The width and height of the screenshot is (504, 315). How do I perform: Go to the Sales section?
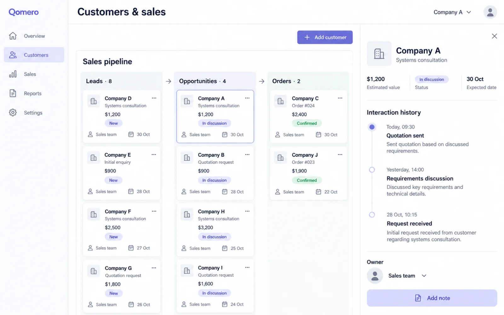click(x=34, y=74)
